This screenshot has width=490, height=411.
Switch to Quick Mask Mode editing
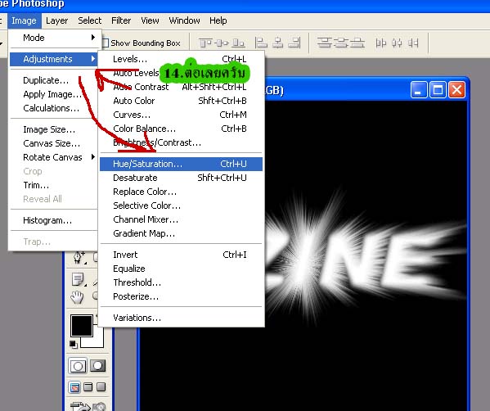[98, 366]
